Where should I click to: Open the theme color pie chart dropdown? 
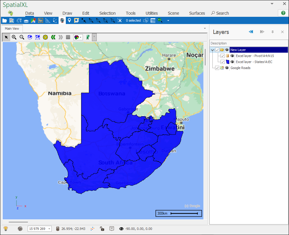point(78,37)
